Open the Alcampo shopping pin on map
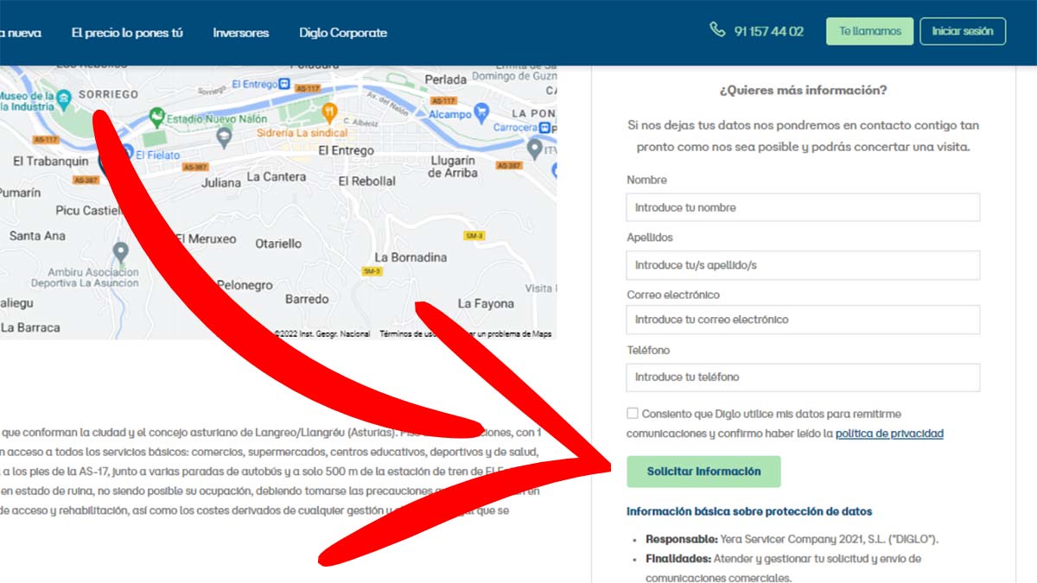Image resolution: width=1037 pixels, height=583 pixels. [482, 113]
